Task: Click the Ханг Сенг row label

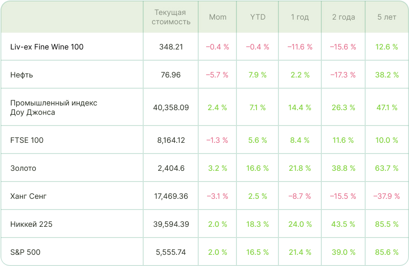Action: [x=28, y=196]
